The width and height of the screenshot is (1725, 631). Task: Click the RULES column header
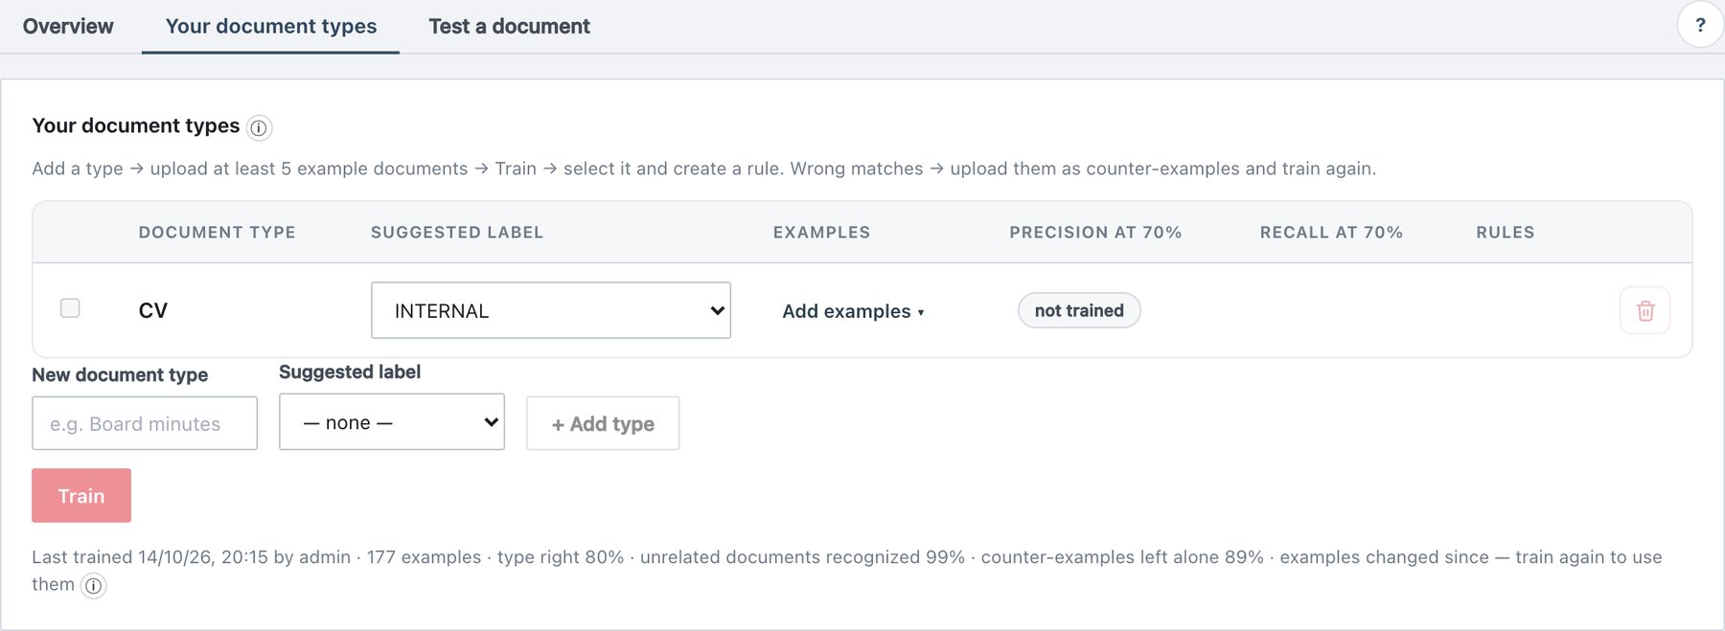pyautogui.click(x=1506, y=232)
